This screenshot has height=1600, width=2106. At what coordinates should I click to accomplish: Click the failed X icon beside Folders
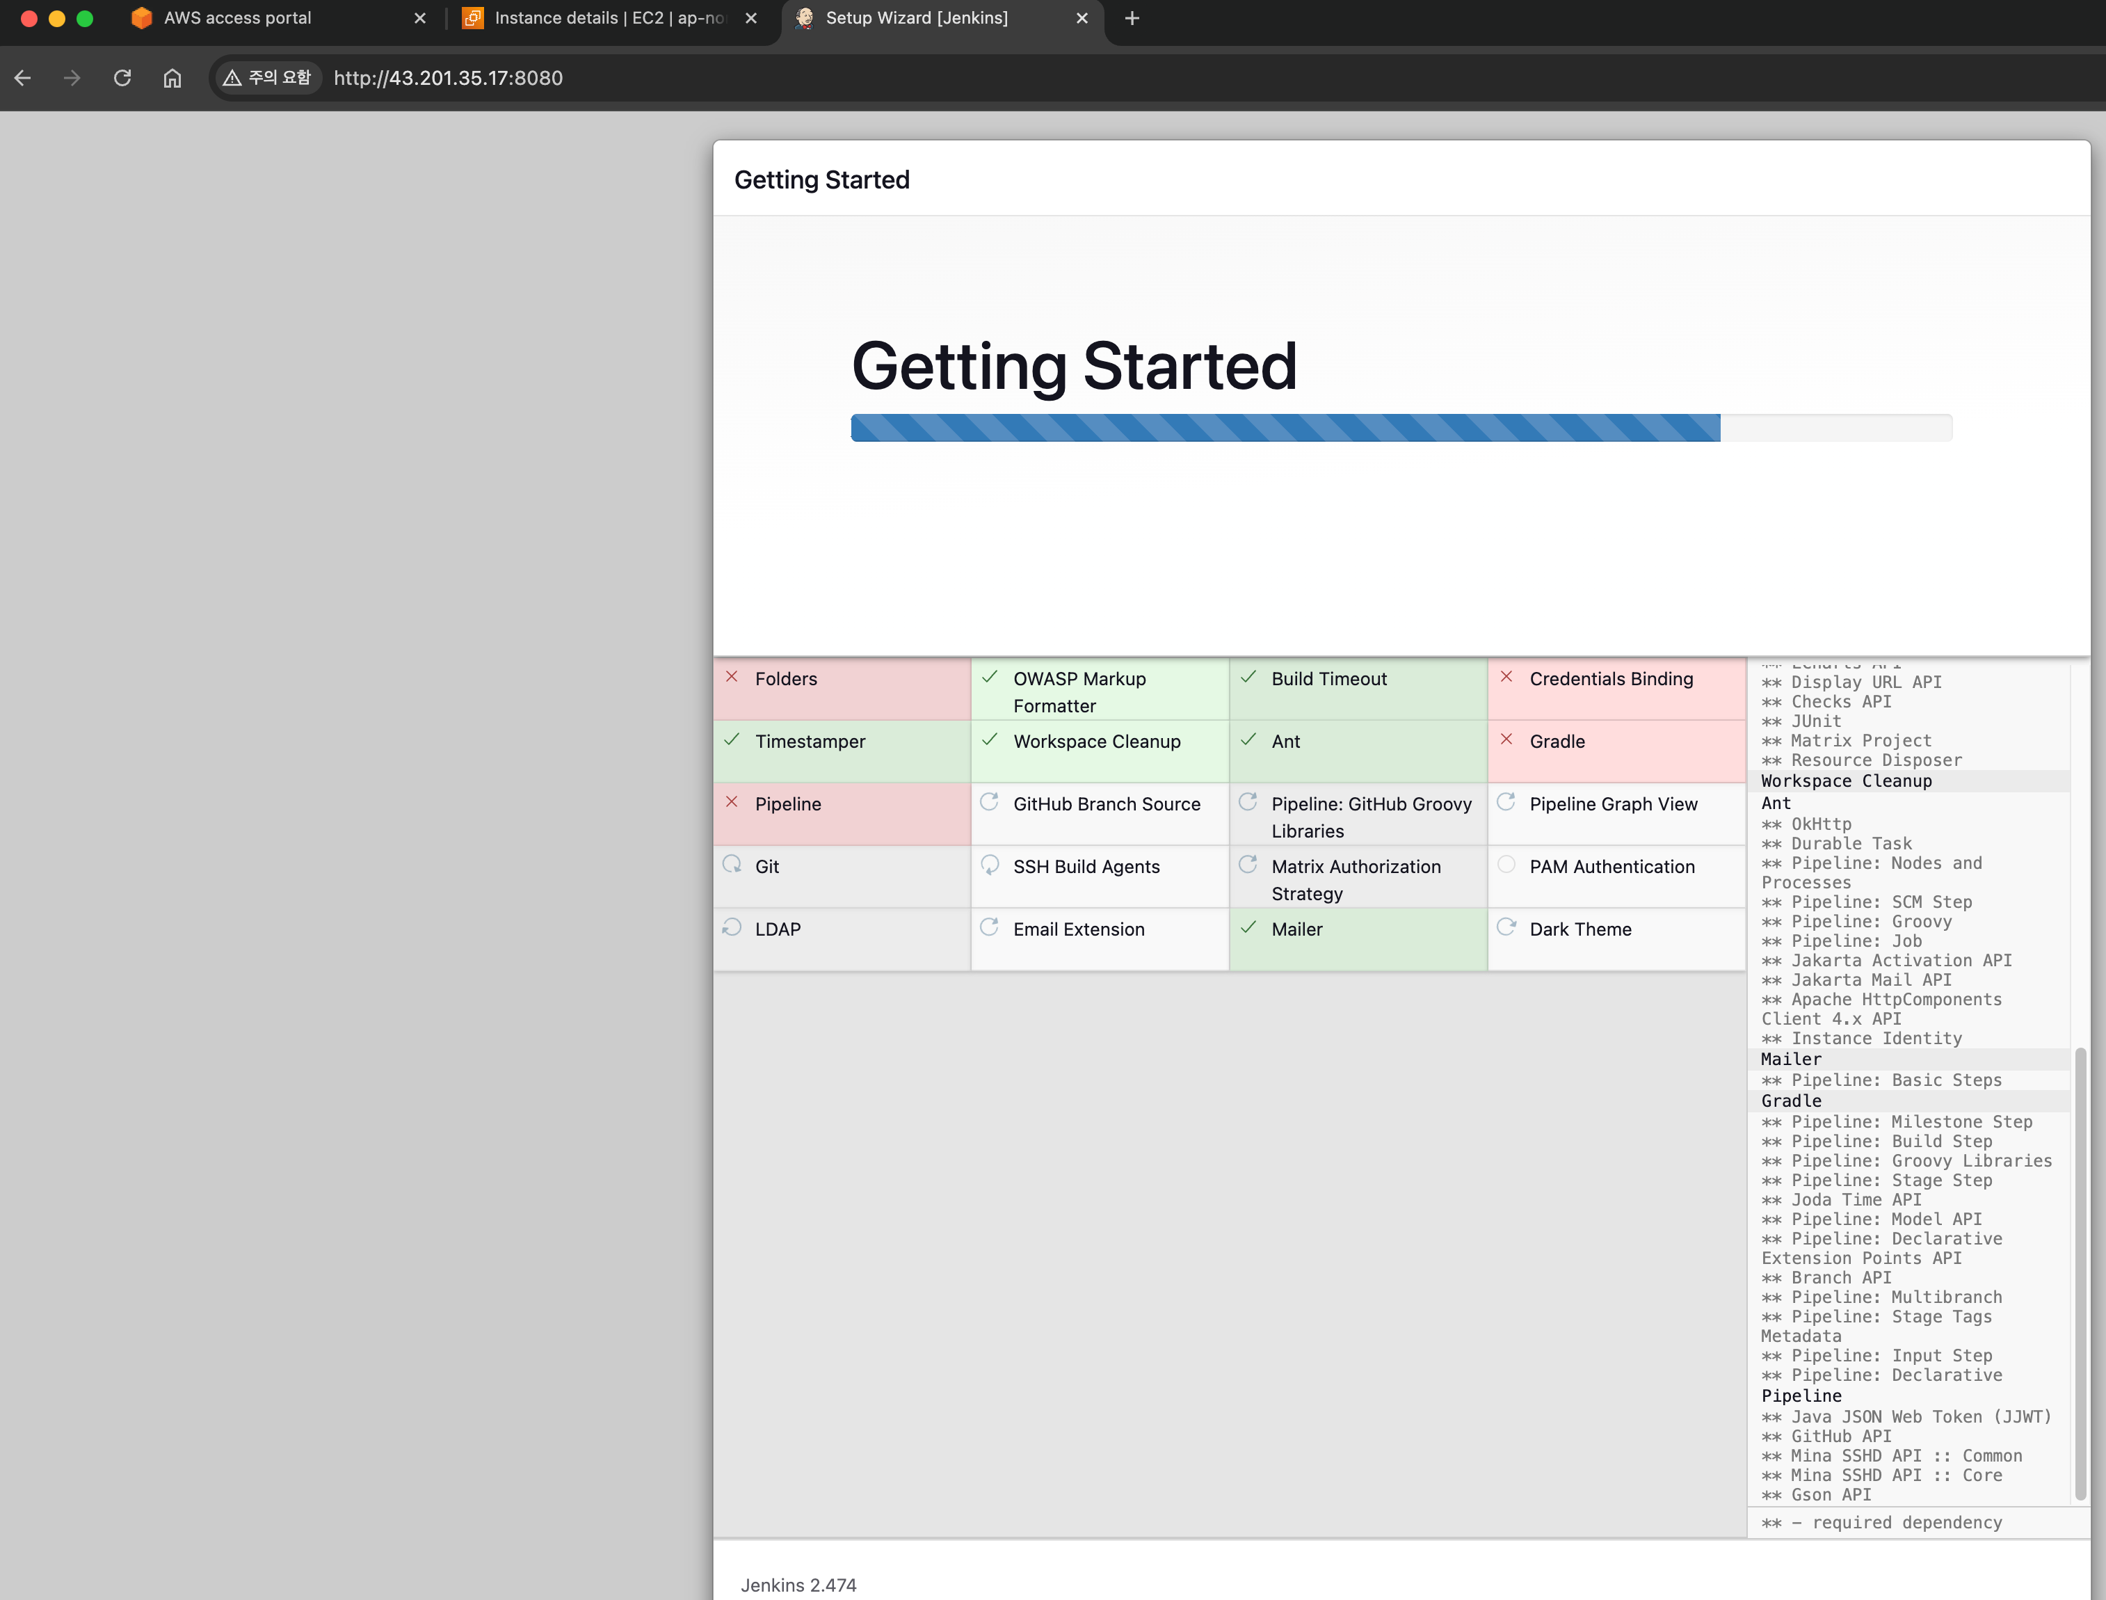coord(732,677)
